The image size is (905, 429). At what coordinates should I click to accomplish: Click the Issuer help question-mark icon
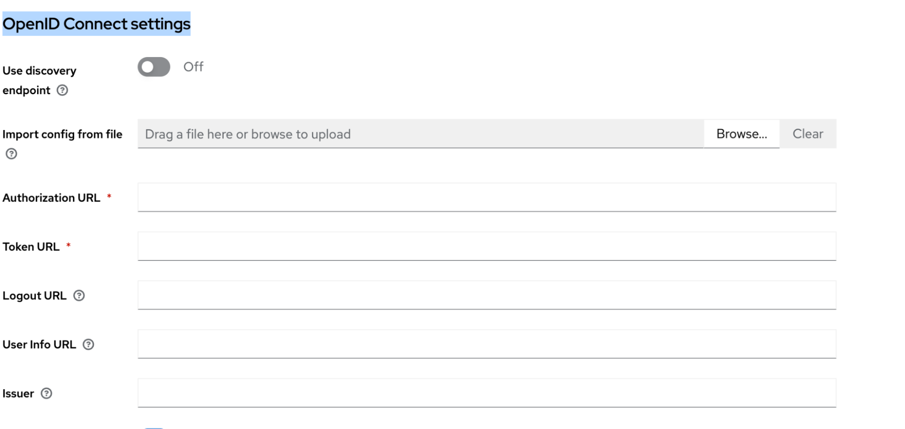coord(46,393)
